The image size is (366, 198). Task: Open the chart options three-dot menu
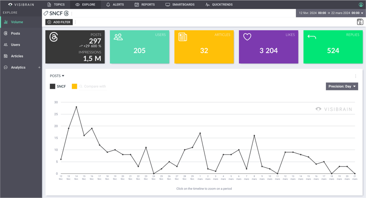(356, 76)
